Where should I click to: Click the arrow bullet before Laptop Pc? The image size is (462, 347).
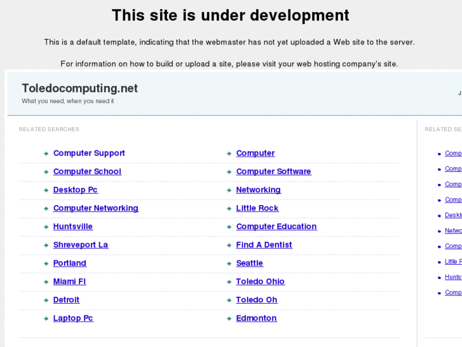(46, 318)
